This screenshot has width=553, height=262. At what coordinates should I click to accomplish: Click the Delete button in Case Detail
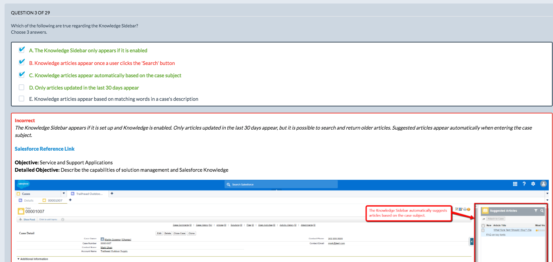pyautogui.click(x=168, y=233)
